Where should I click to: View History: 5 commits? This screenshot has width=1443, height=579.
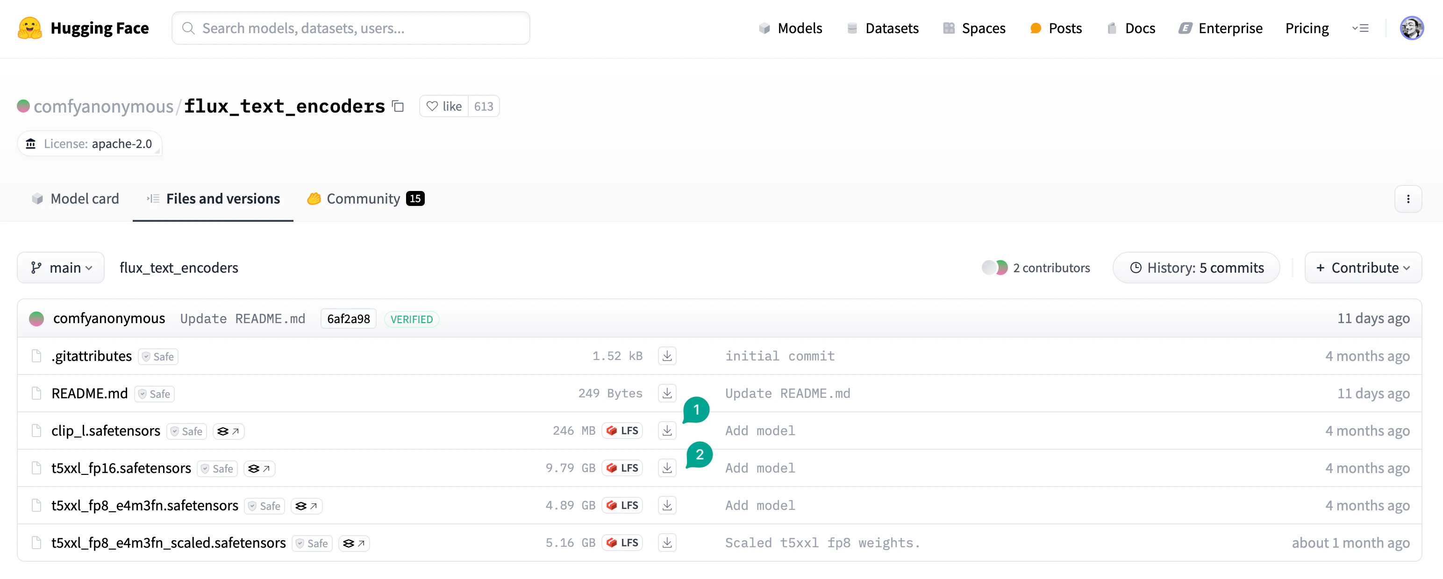click(x=1196, y=268)
